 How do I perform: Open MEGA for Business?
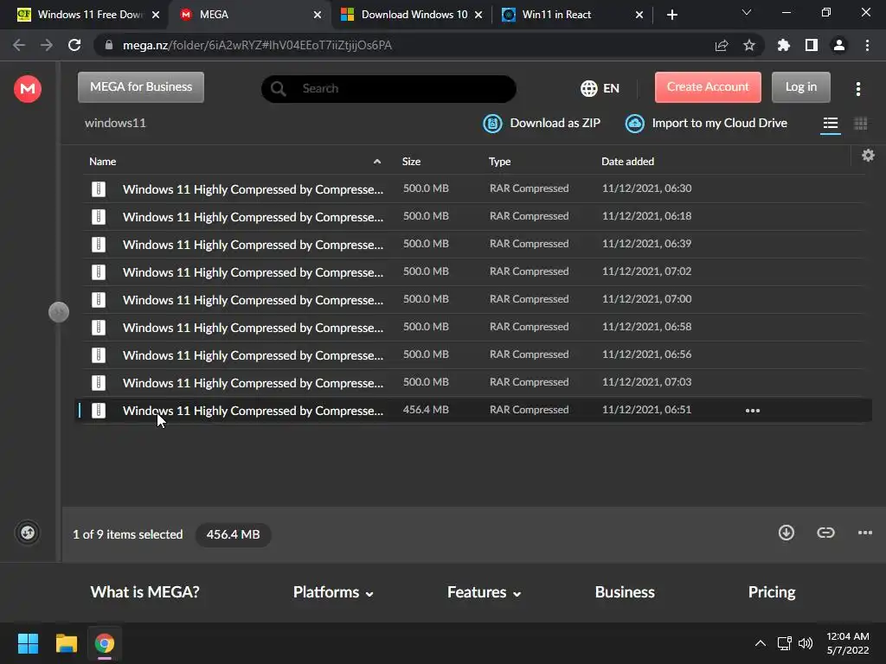click(141, 87)
